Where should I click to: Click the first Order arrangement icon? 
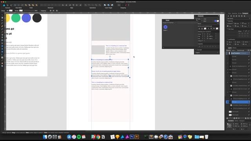26,5
